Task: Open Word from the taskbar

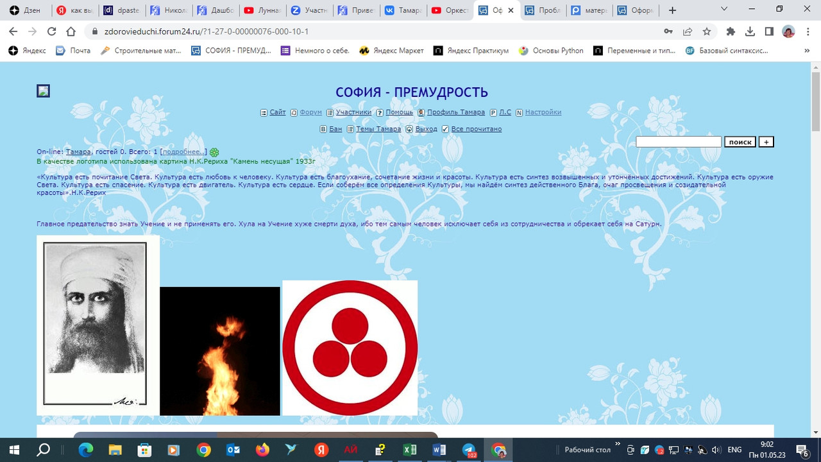Action: tap(439, 450)
